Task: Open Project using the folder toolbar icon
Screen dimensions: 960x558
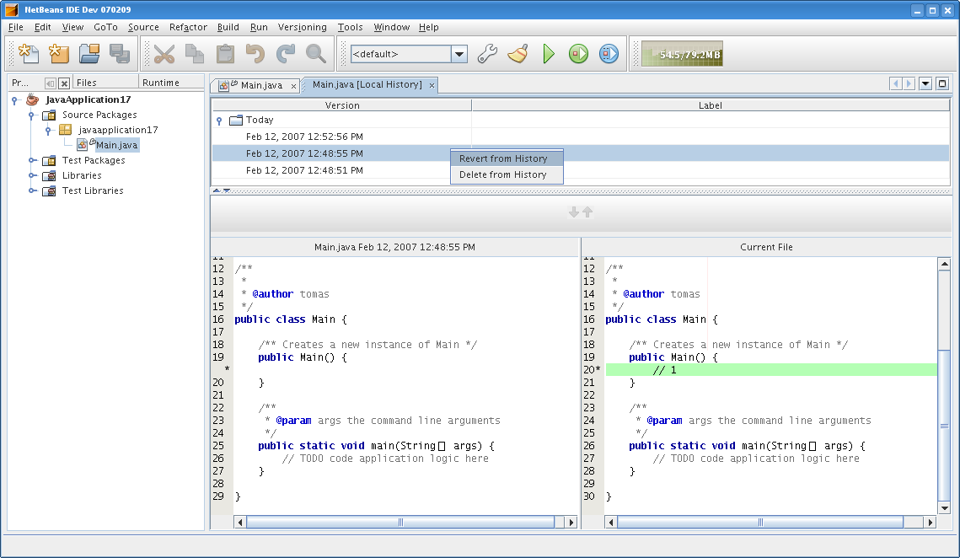Action: pyautogui.click(x=89, y=54)
